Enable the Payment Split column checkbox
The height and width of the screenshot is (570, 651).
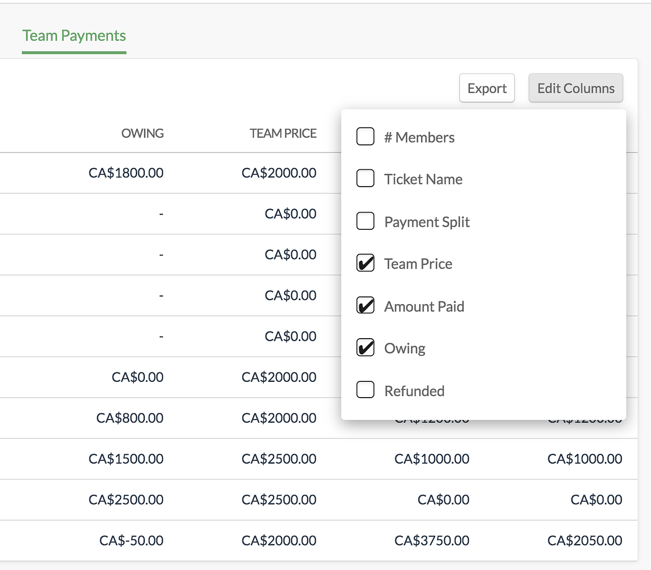365,221
